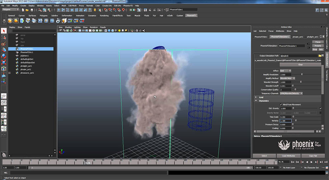Toggle wireframe cube display in viewport toolbar
Image resolution: width=329 pixels, height=180 pixels.
106,31
